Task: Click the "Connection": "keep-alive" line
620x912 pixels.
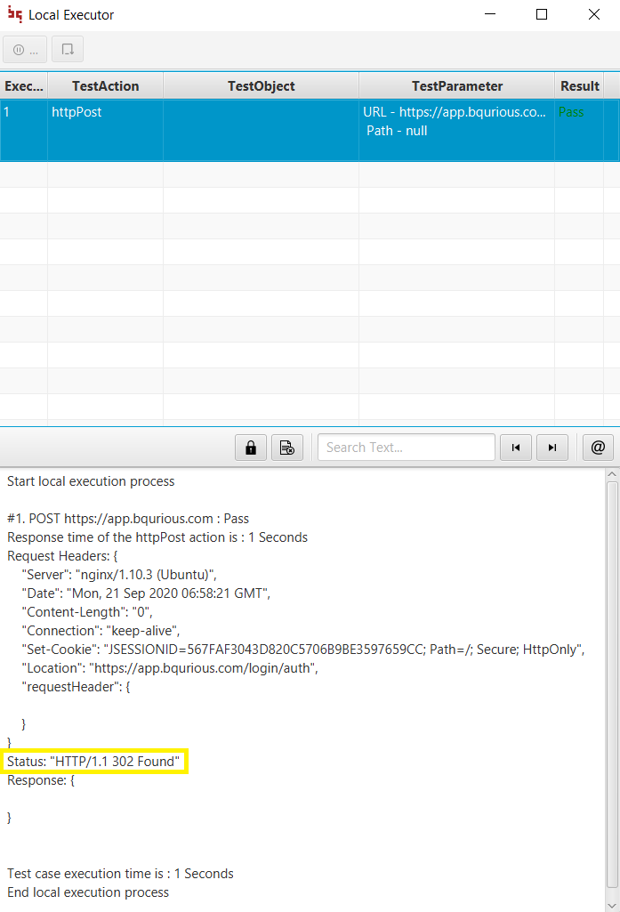Action: point(101,631)
